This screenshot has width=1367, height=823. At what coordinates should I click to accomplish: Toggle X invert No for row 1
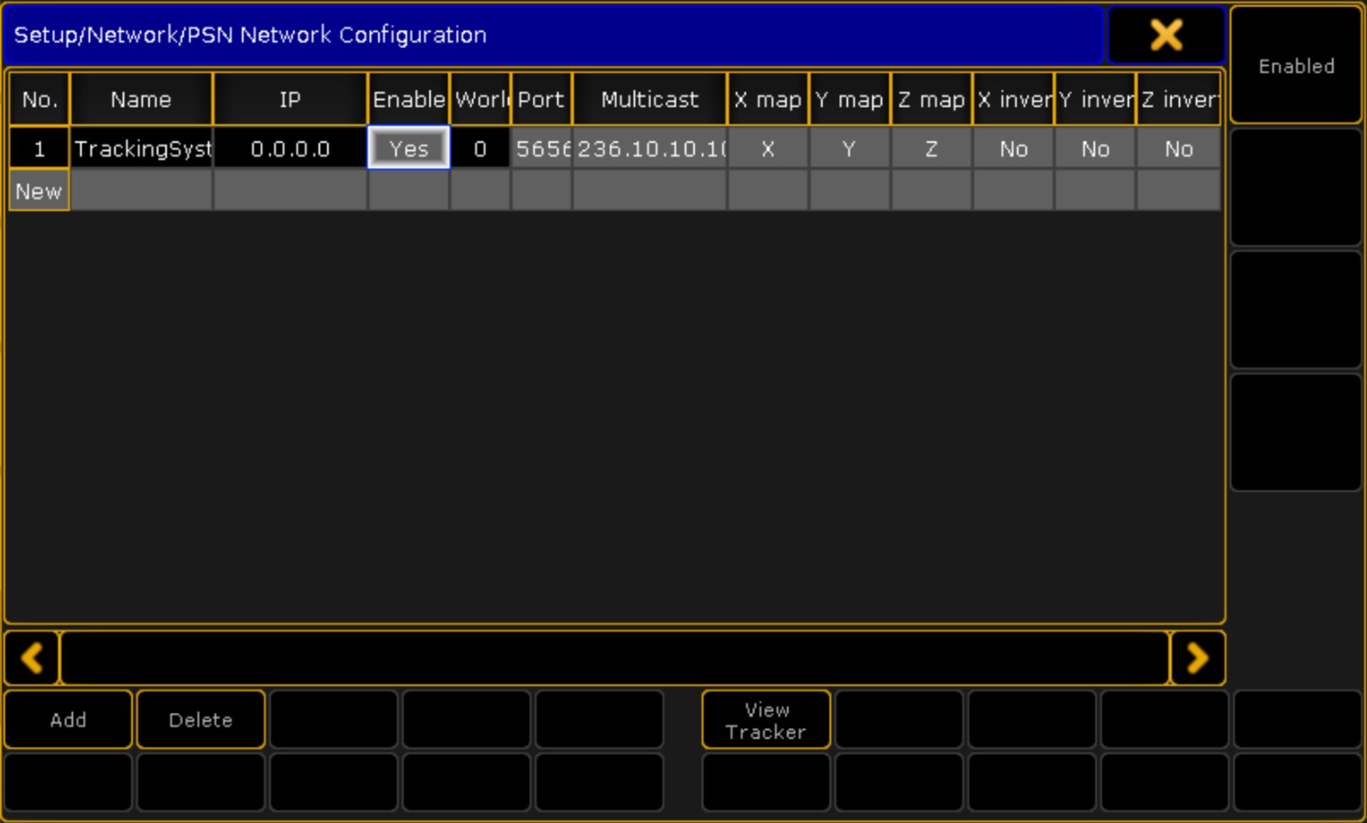[1013, 149]
